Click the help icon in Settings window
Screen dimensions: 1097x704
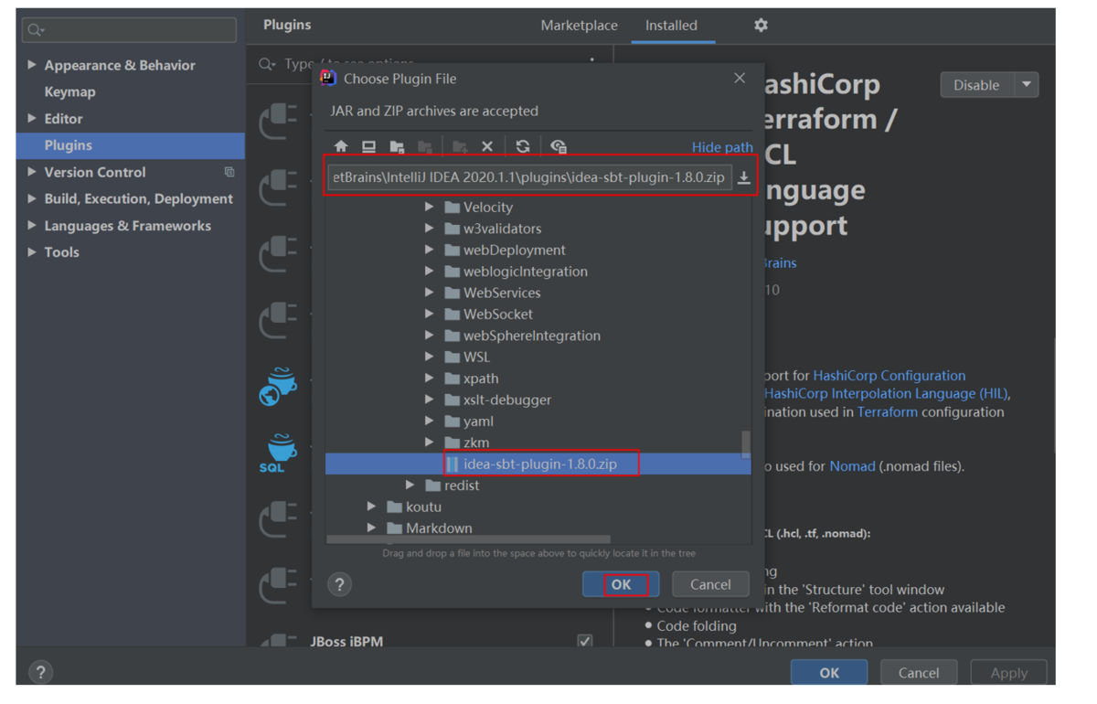pos(40,673)
